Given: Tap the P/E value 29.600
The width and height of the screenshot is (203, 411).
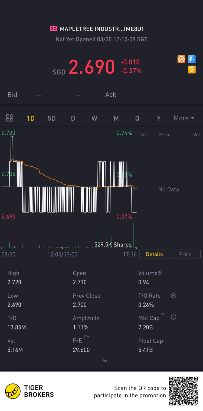Looking at the screenshot, I should pos(81,350).
